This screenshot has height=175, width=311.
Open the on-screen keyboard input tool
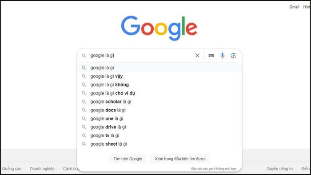[211, 56]
